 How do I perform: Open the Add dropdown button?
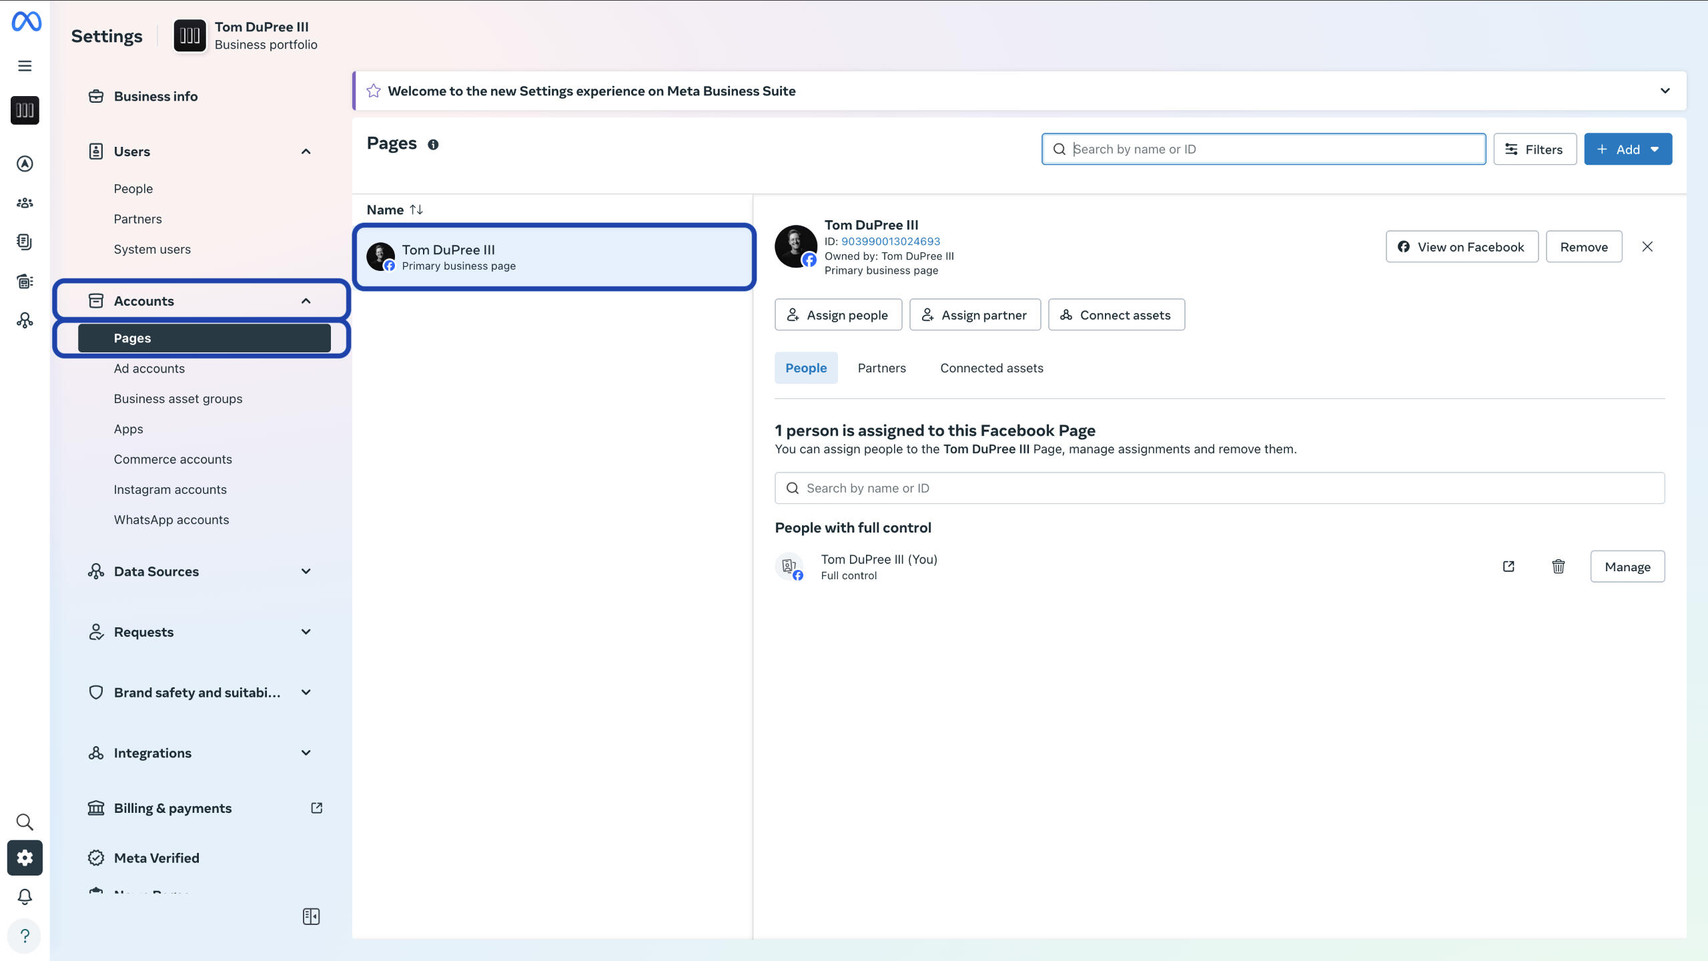(x=1627, y=149)
